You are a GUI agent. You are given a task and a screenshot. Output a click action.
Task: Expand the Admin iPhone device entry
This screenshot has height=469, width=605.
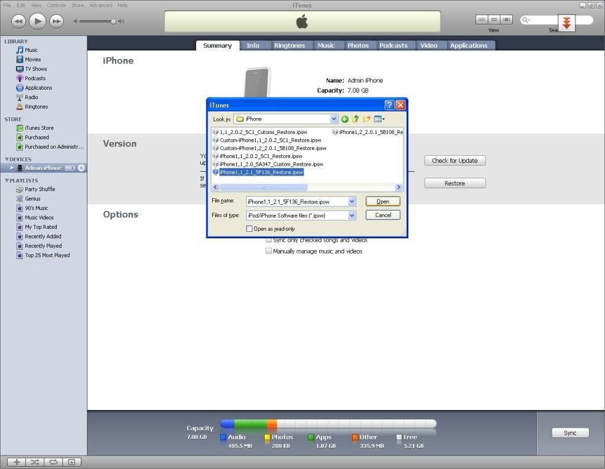click(12, 168)
